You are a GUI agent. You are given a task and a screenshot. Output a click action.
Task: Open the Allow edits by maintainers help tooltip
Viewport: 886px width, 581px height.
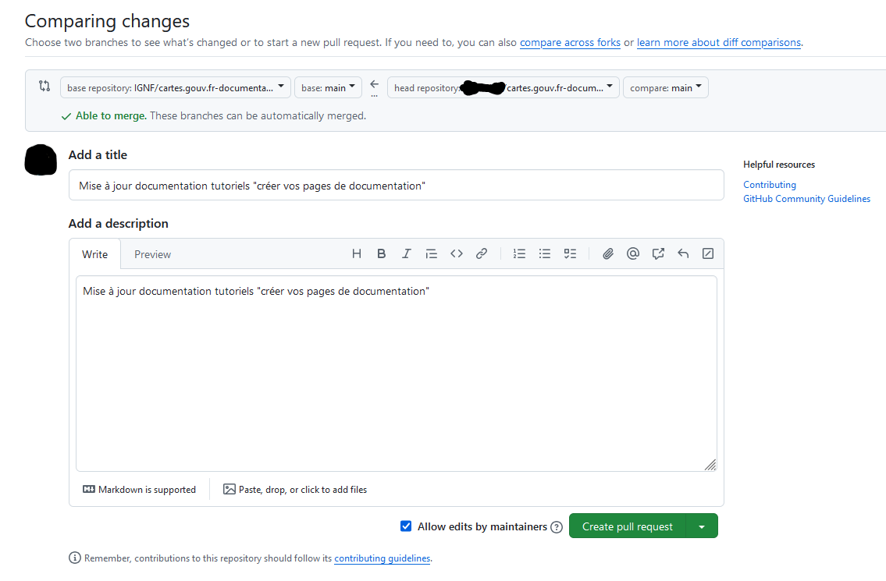click(x=556, y=526)
